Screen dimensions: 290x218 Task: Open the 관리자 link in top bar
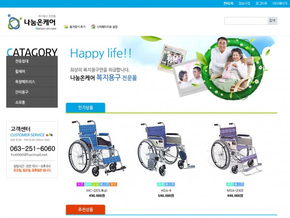228,3
